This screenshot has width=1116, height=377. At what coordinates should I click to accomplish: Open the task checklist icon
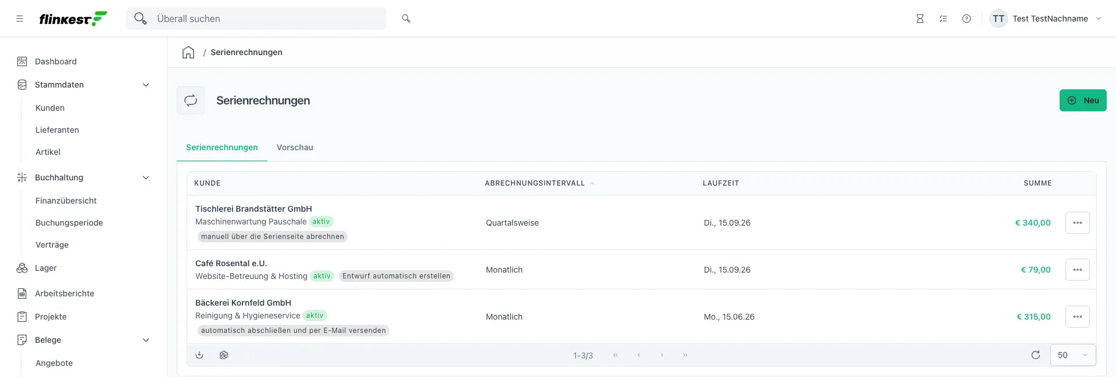click(943, 19)
